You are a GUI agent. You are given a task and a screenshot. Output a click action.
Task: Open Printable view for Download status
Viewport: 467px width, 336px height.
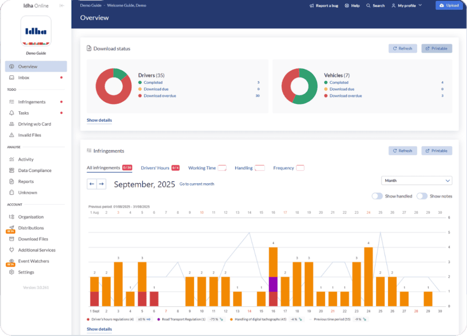pos(436,48)
